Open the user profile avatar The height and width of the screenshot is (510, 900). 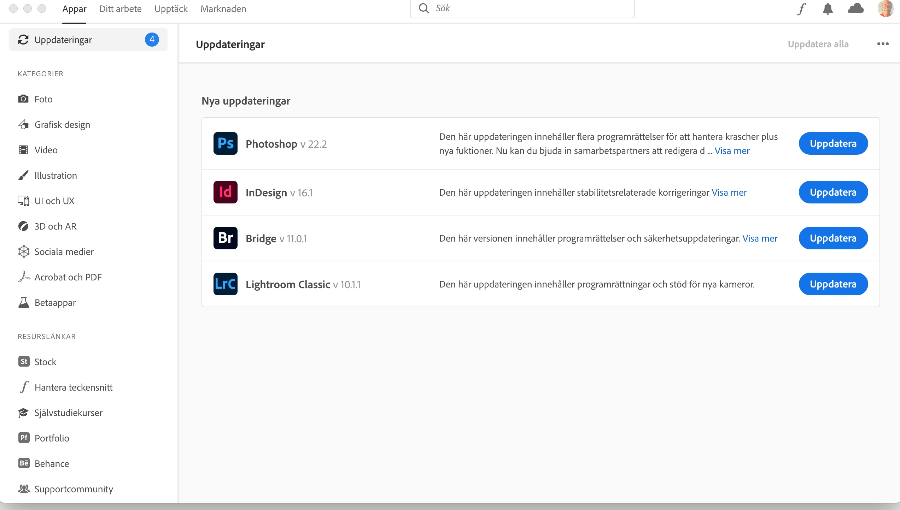click(885, 9)
